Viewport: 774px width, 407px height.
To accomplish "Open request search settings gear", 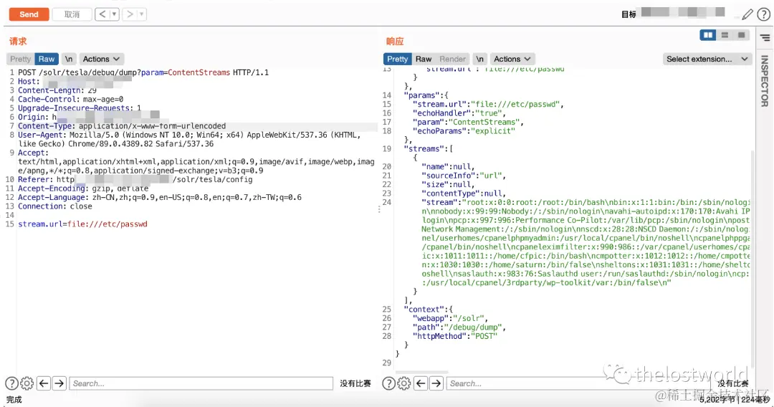I will pos(27,383).
